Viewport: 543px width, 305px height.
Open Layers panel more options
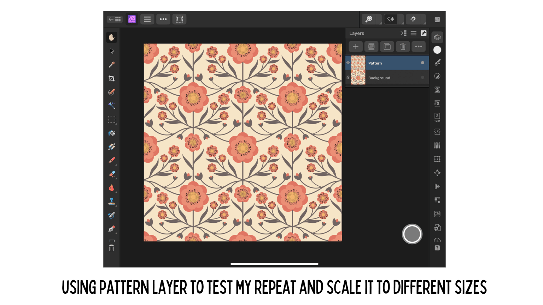pyautogui.click(x=419, y=47)
